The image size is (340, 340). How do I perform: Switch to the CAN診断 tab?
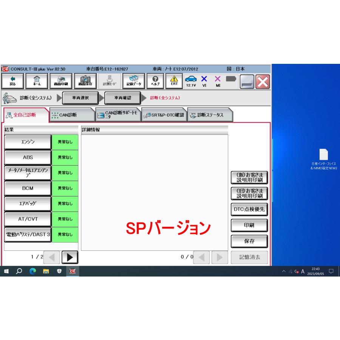click(72, 115)
